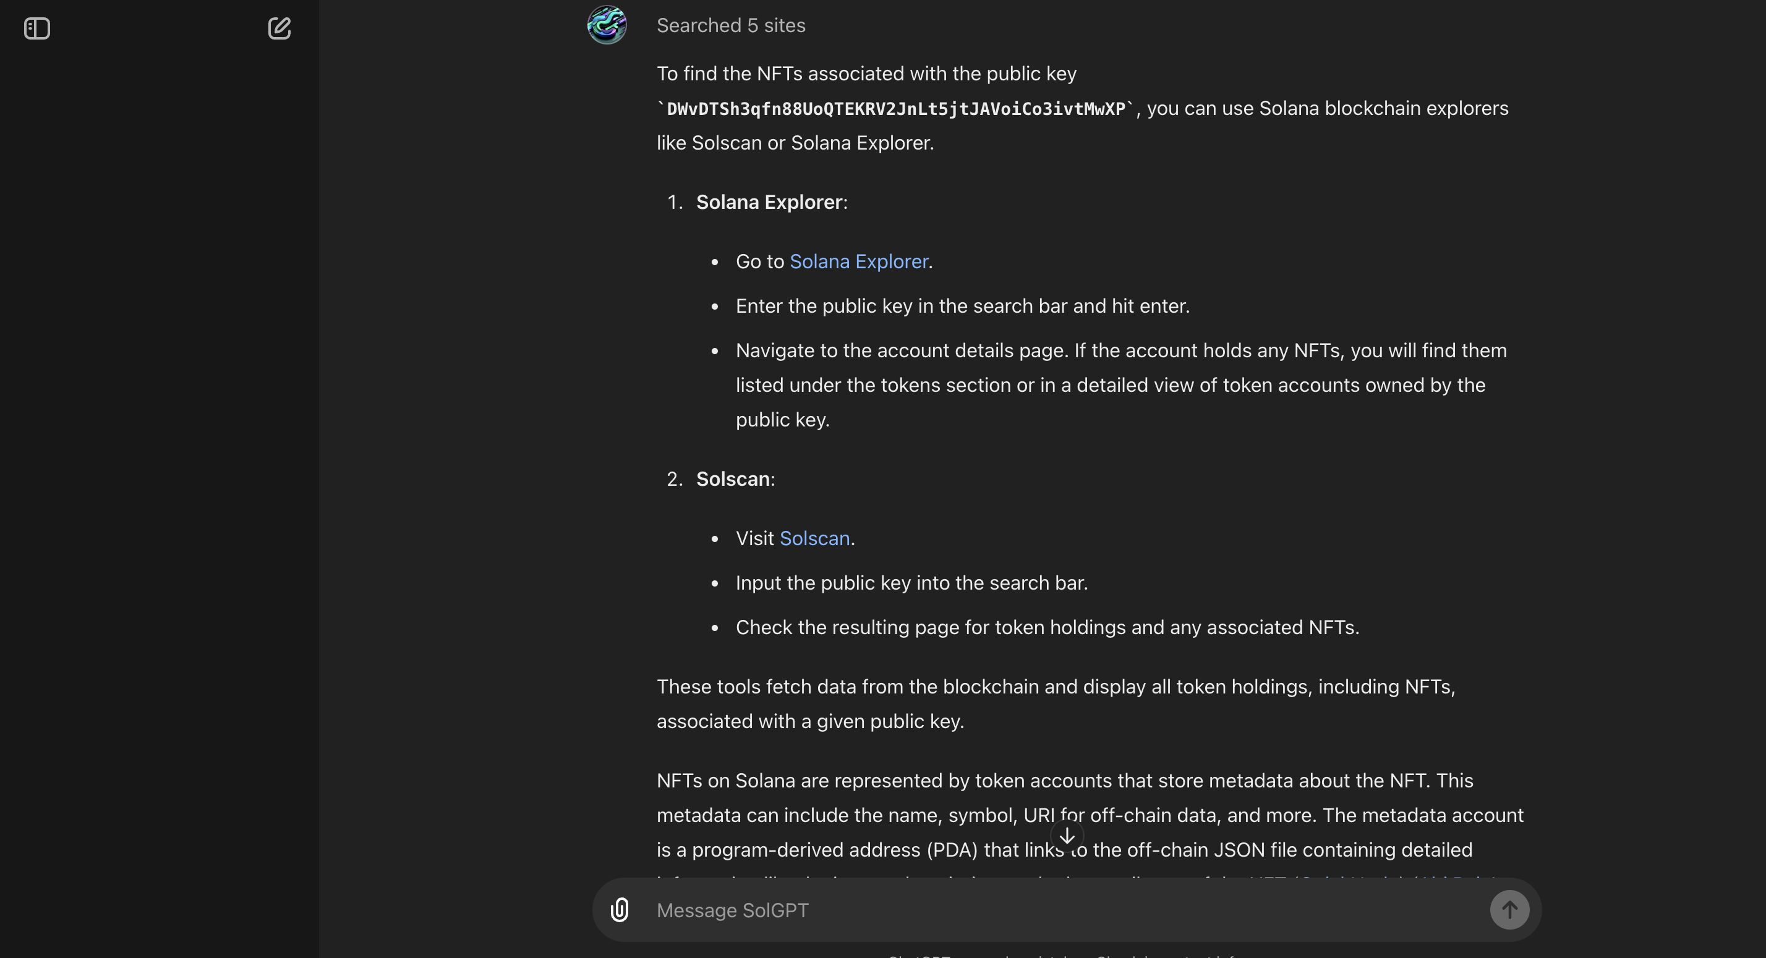Attach a file using paperclip icon
Image resolution: width=1766 pixels, height=958 pixels.
620,910
